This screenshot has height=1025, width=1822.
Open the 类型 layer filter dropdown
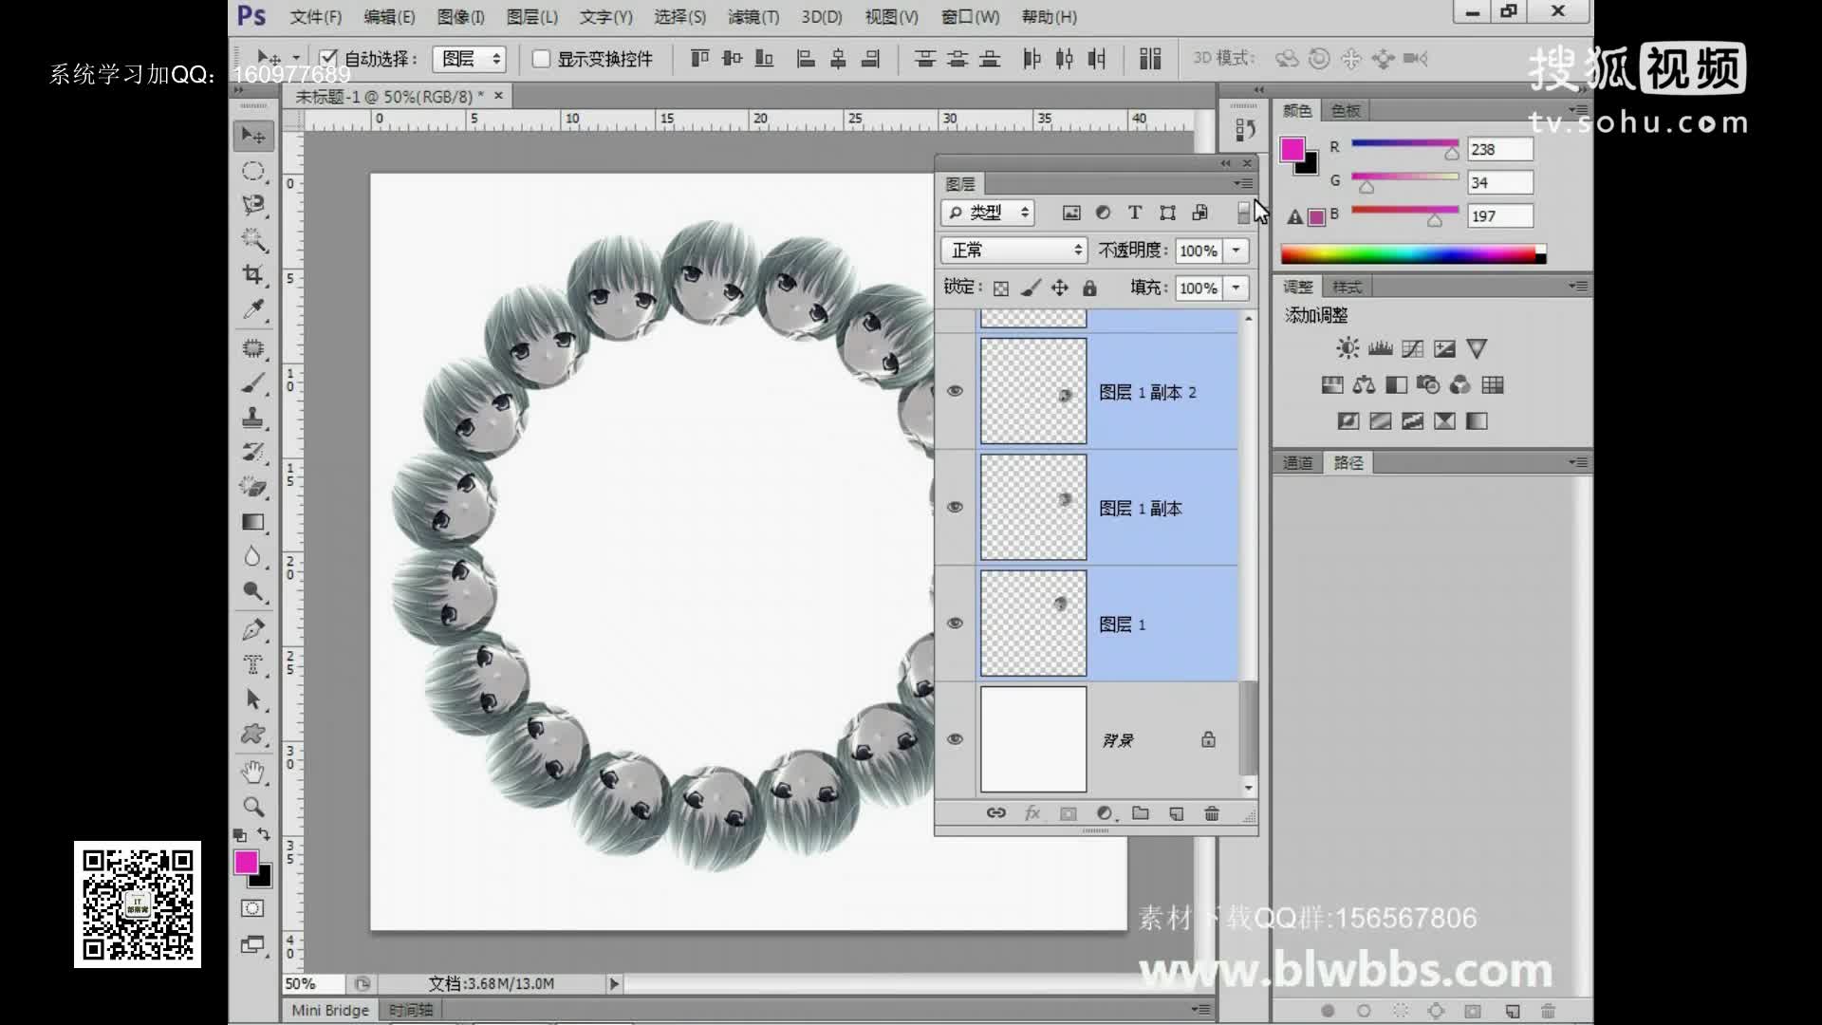click(x=988, y=213)
